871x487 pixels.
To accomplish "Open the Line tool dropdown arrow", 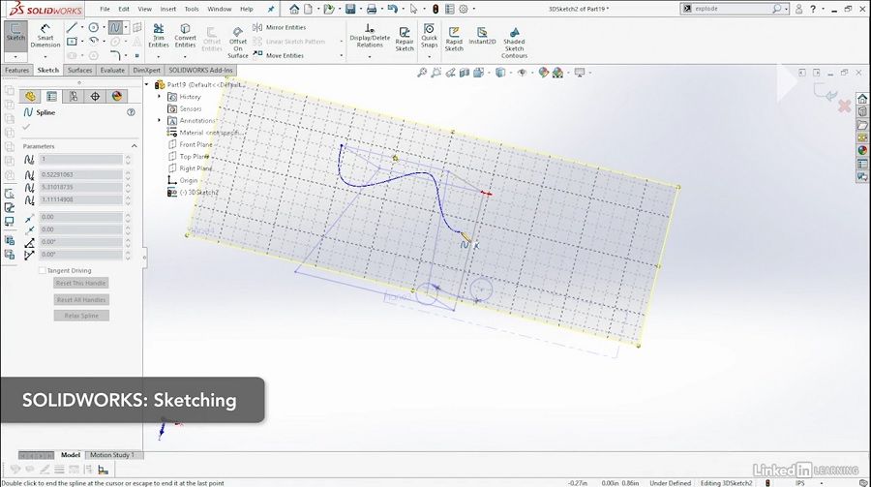I will point(81,27).
